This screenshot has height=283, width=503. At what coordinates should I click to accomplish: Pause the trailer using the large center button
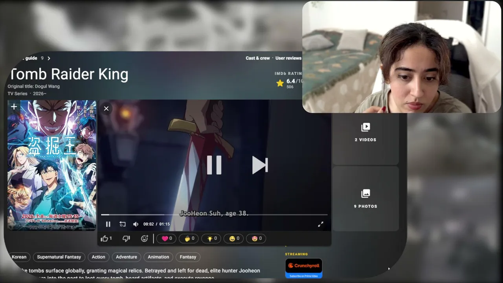coord(214,165)
